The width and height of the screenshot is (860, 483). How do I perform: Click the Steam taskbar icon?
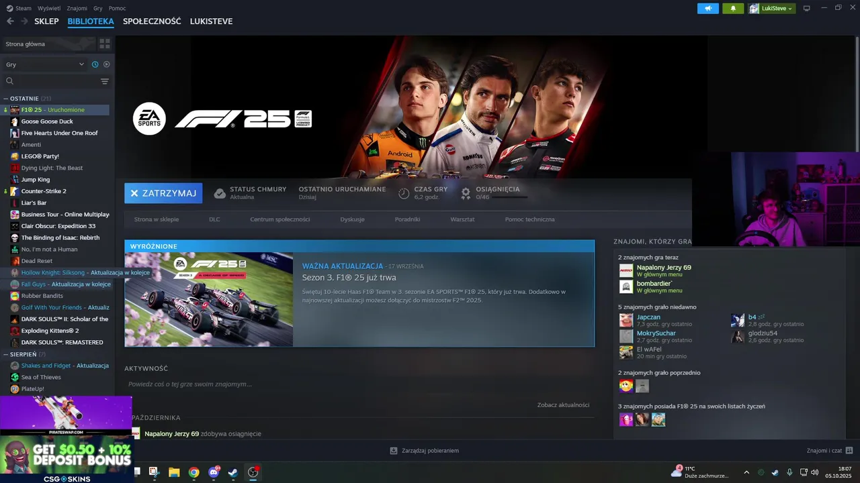tap(233, 472)
